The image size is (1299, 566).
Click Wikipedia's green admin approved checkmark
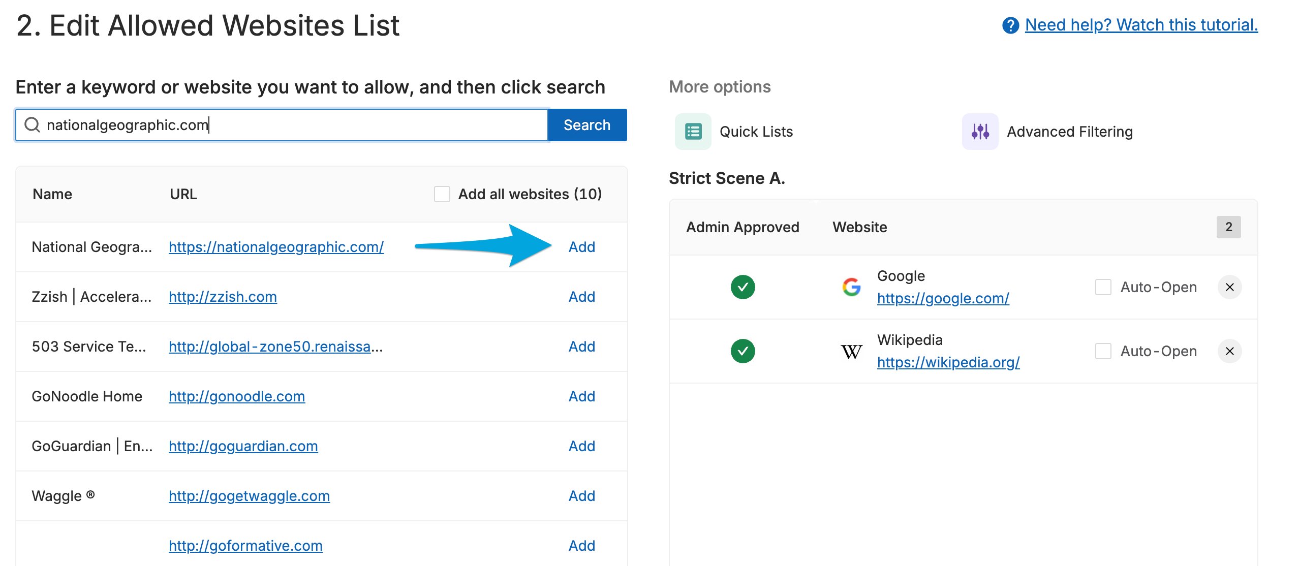click(743, 351)
